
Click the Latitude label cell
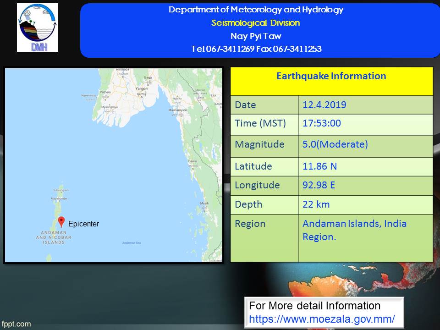click(264, 167)
